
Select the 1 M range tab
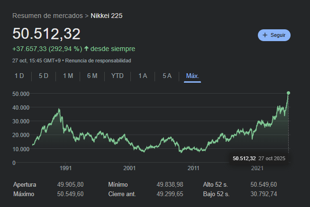click(68, 76)
